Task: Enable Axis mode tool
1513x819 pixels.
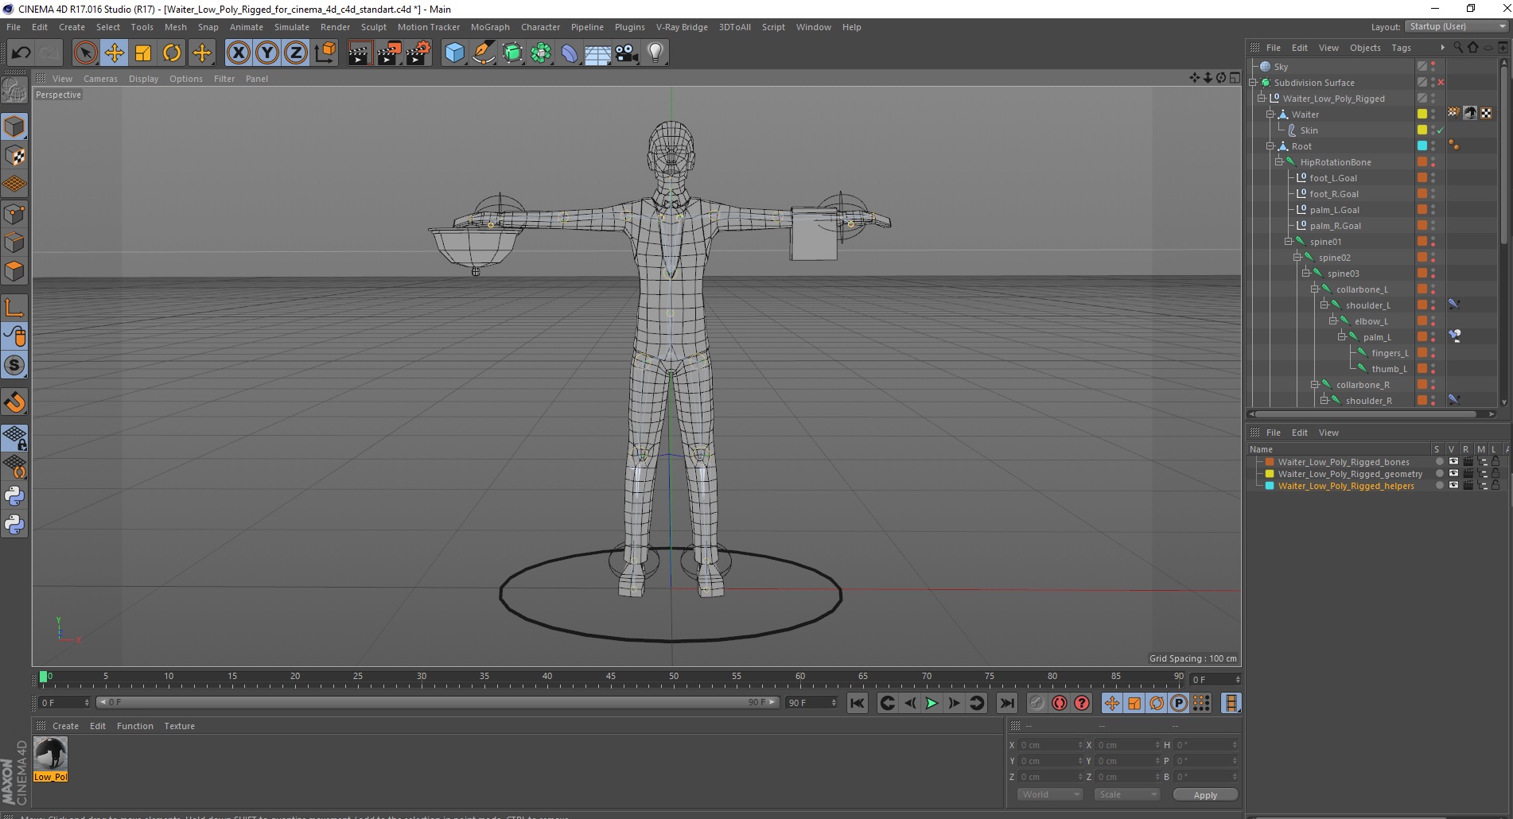Action: pyautogui.click(x=14, y=308)
